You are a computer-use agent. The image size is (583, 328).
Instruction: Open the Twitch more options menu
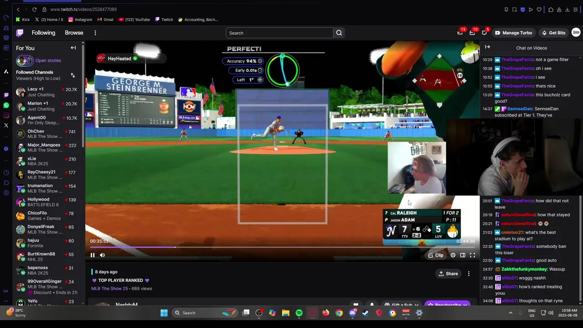coord(95,33)
